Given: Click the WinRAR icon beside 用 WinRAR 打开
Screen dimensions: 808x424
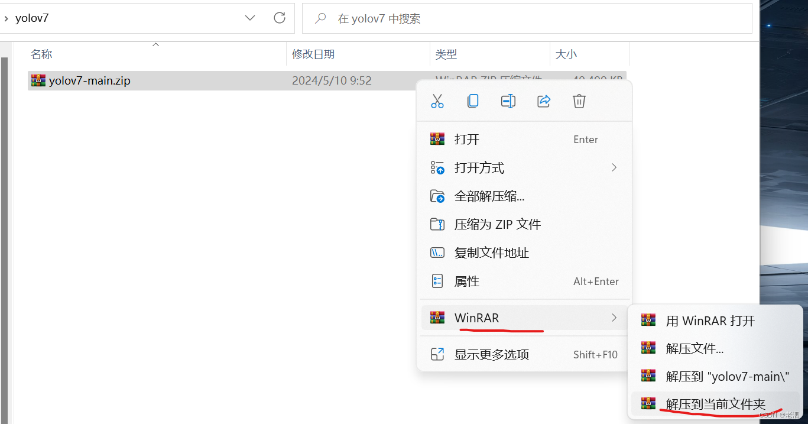Looking at the screenshot, I should tap(648, 321).
